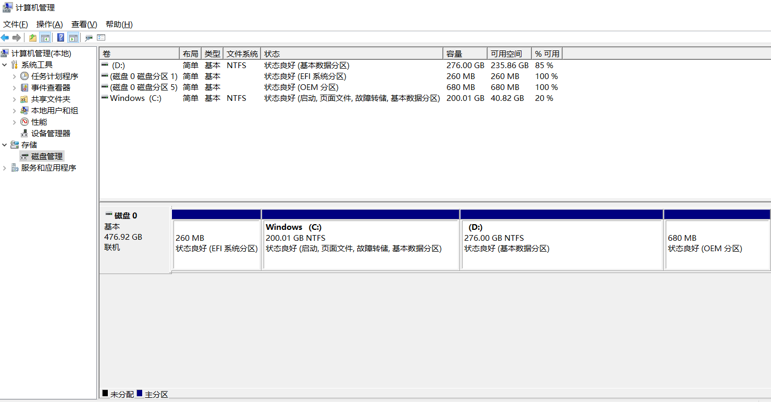Sort by the 文件系统 column header
This screenshot has height=402, width=771.
pos(242,54)
